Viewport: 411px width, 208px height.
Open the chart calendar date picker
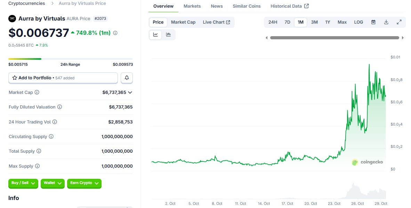[x=373, y=22]
